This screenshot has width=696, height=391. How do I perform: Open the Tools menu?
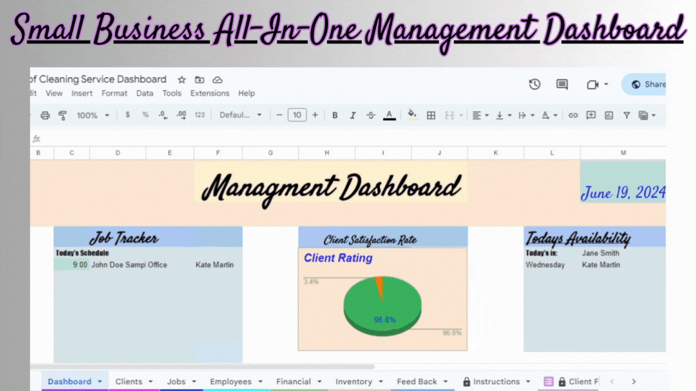[172, 93]
